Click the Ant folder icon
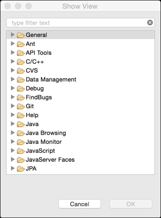This screenshot has width=161, height=218. [x=20, y=44]
